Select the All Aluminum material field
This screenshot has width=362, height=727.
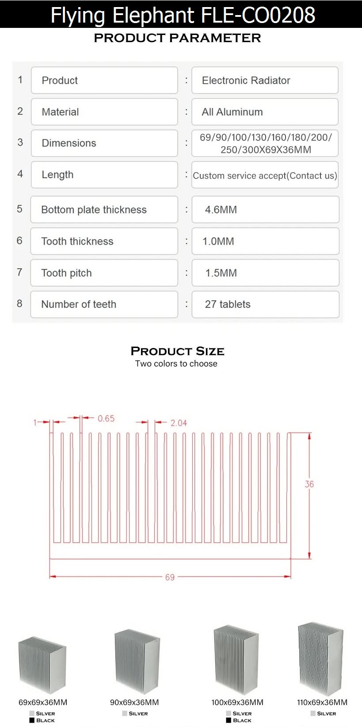click(x=265, y=112)
